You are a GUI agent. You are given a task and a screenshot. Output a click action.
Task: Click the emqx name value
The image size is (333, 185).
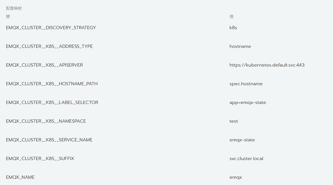[236, 177]
